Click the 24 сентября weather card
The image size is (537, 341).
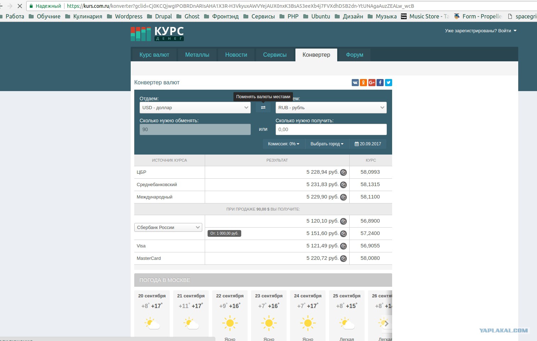pos(308,315)
